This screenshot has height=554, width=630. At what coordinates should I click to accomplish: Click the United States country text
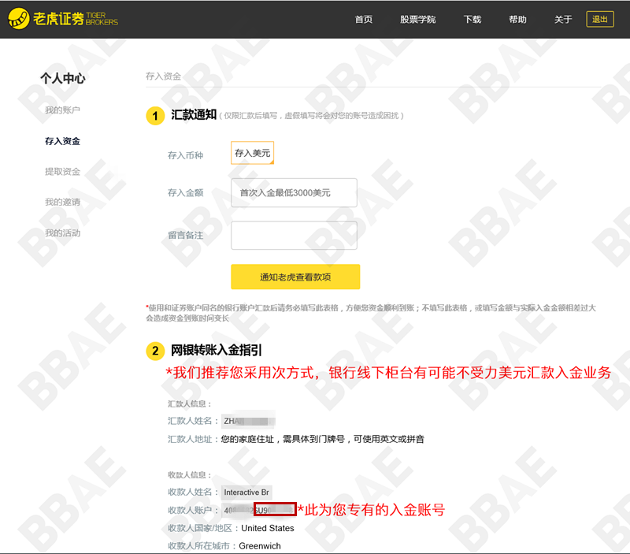(268, 528)
